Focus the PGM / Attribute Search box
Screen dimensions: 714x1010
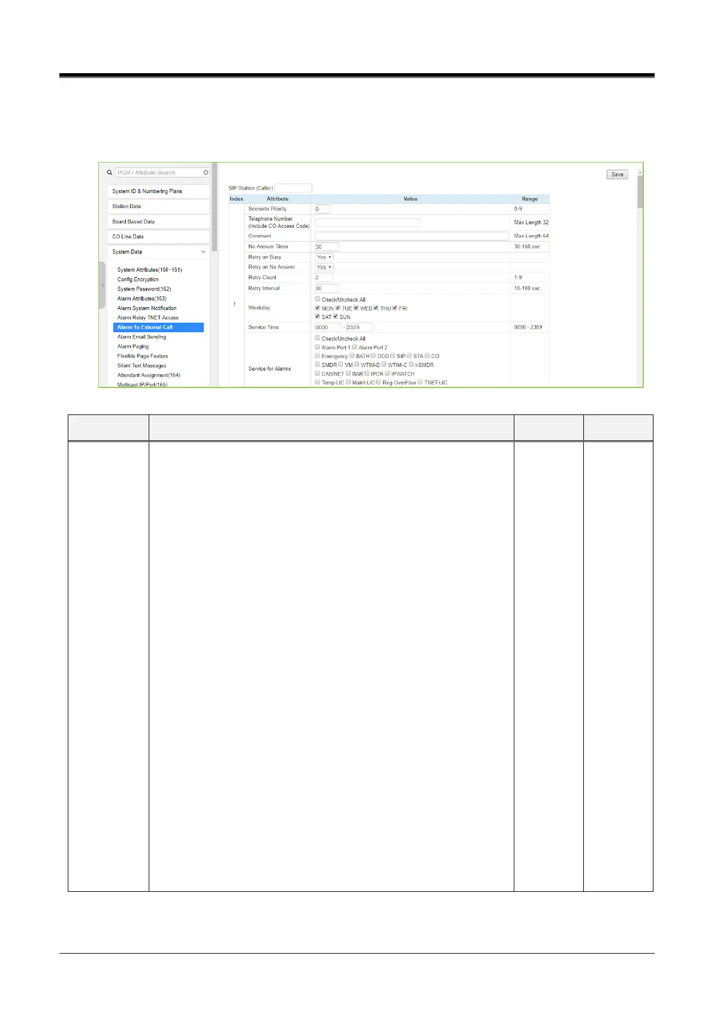pos(162,173)
